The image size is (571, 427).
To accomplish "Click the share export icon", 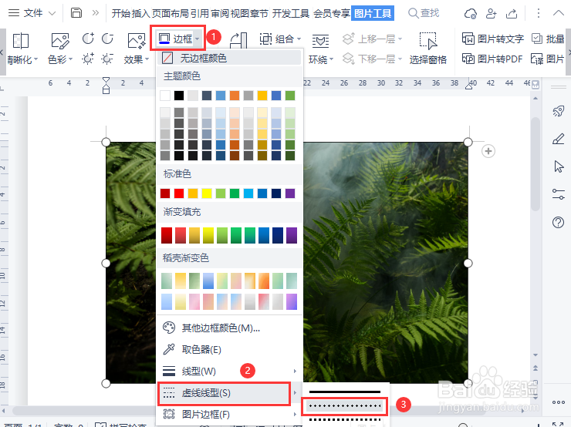I will click(x=512, y=14).
